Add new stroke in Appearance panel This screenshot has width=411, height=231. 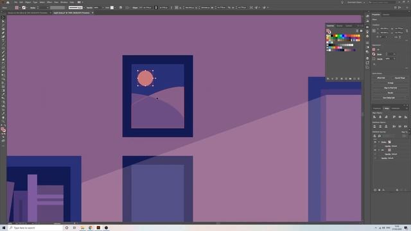pyautogui.click(x=375, y=190)
